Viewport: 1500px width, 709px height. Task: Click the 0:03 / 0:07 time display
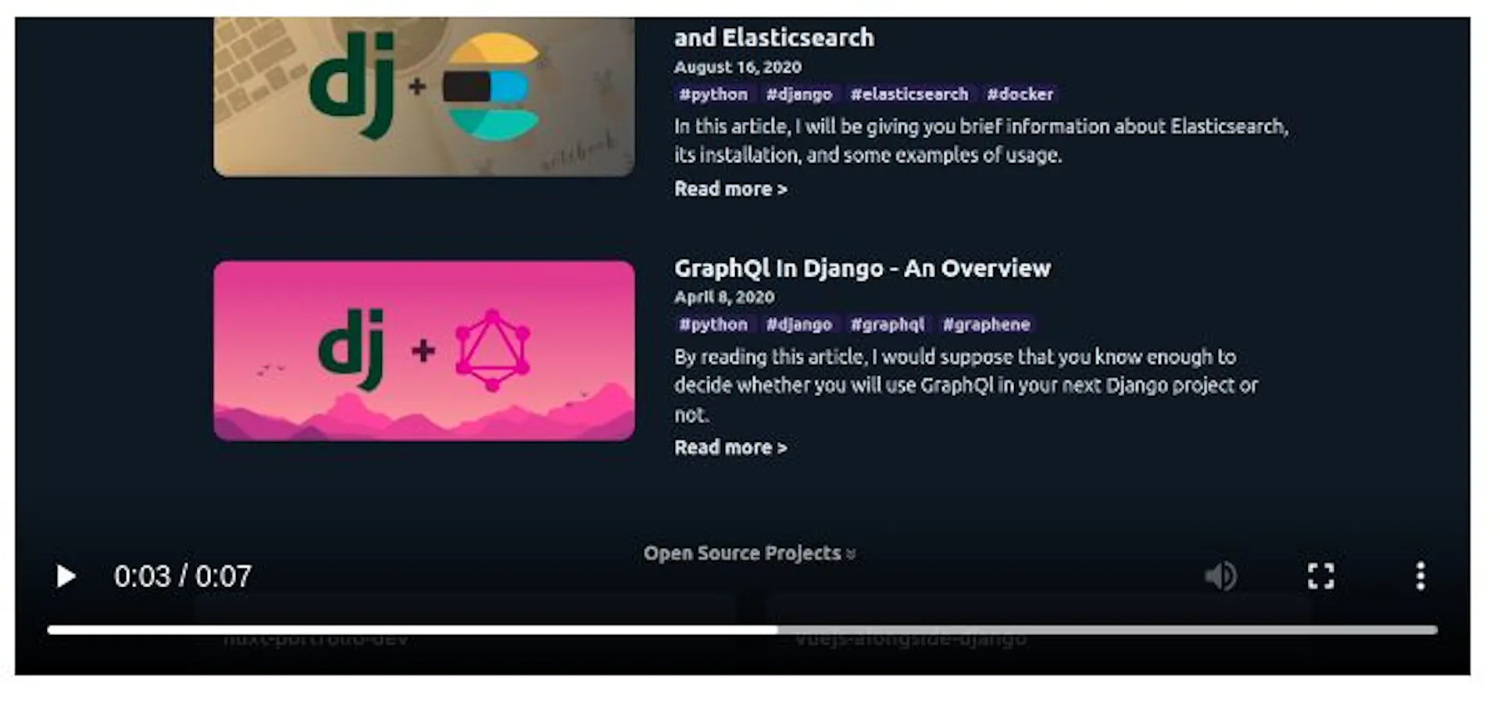tap(183, 576)
